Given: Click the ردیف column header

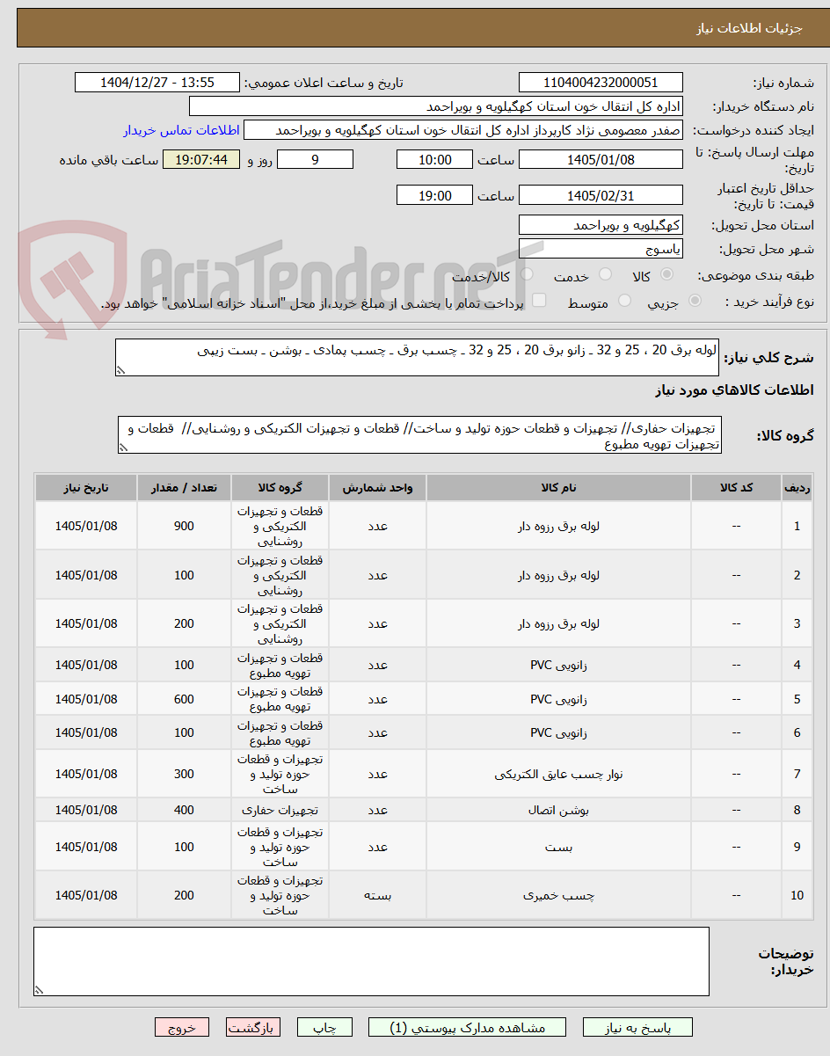Looking at the screenshot, I should 797,487.
